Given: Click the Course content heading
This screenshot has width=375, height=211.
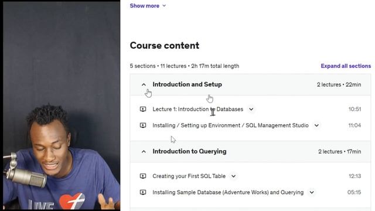Looking at the screenshot, I should click(x=165, y=46).
